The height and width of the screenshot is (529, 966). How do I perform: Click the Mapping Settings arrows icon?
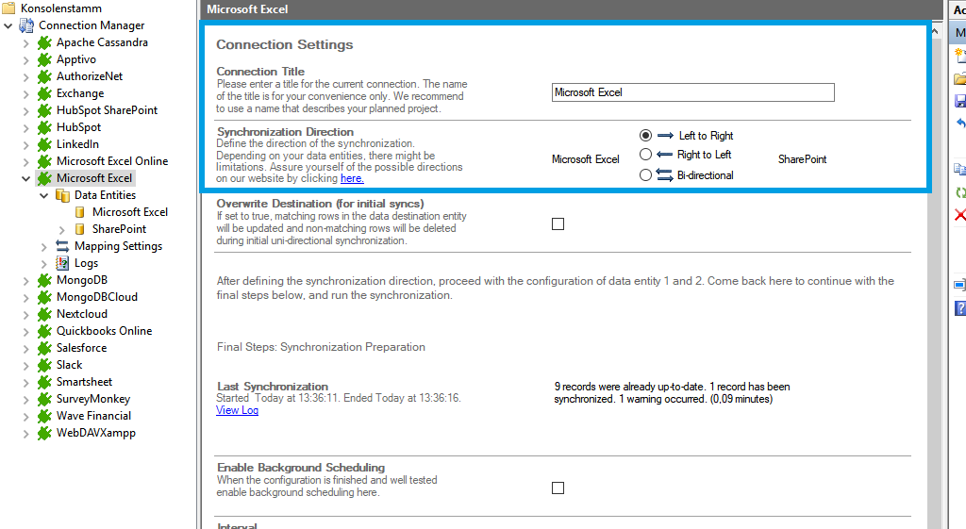point(62,246)
